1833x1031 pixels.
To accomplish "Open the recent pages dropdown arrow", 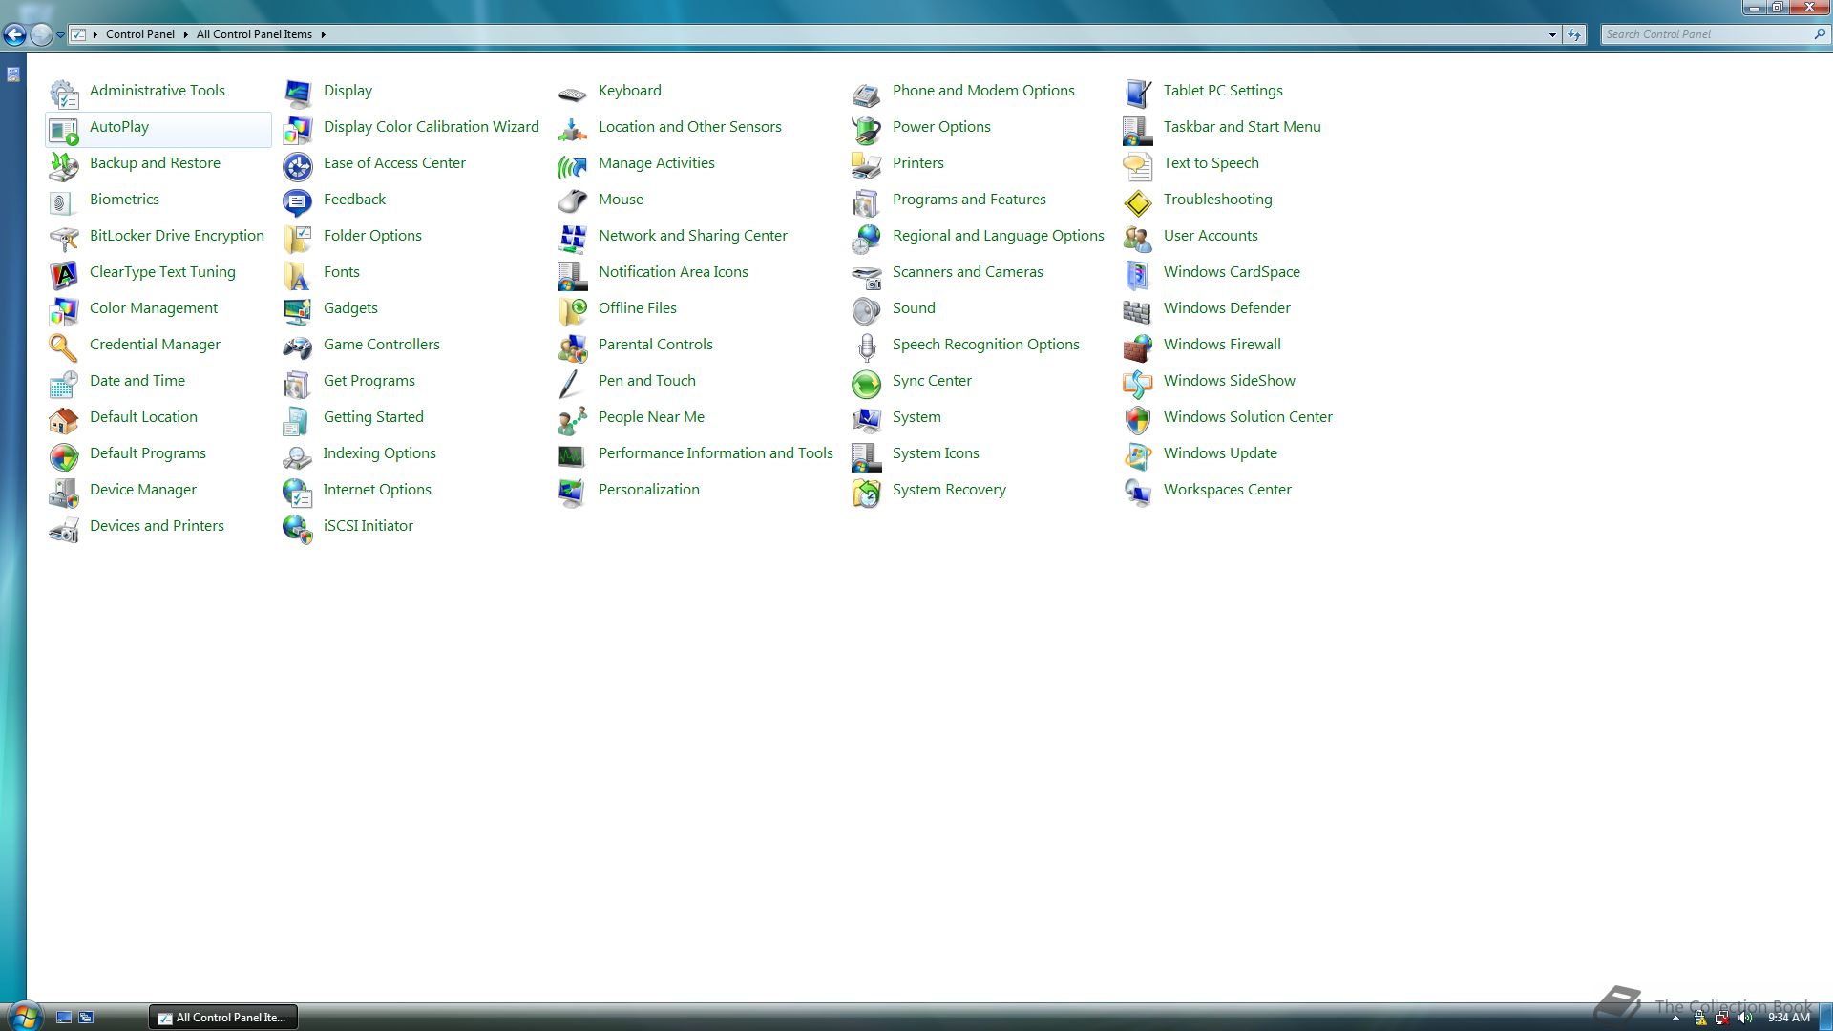I will (x=60, y=35).
